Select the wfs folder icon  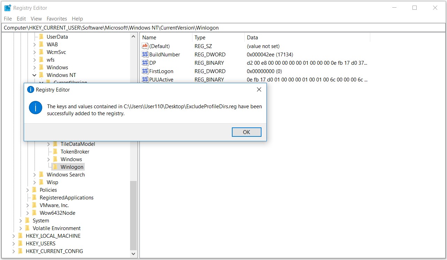pyautogui.click(x=41, y=60)
